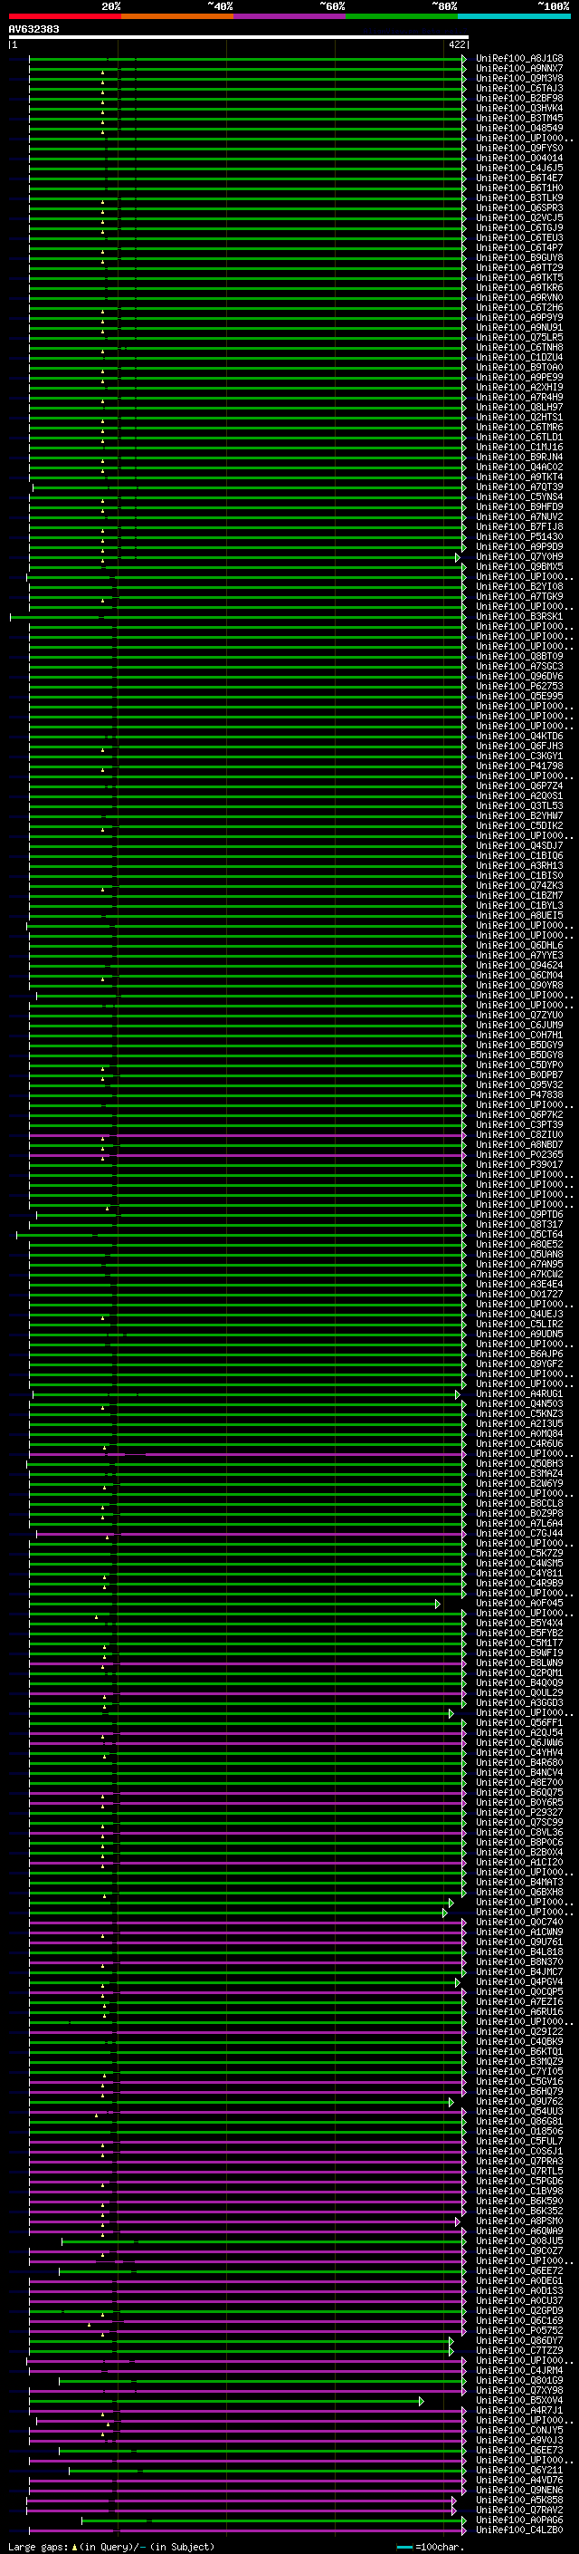This screenshot has width=579, height=2554.
Task: Click label UniRef100_Q2PQM1
Action: point(519,1672)
